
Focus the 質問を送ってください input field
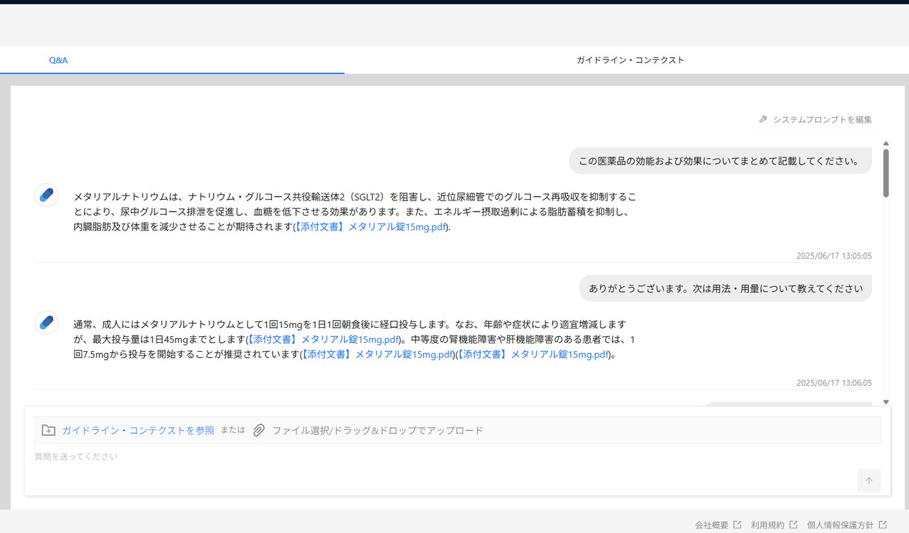click(x=458, y=456)
